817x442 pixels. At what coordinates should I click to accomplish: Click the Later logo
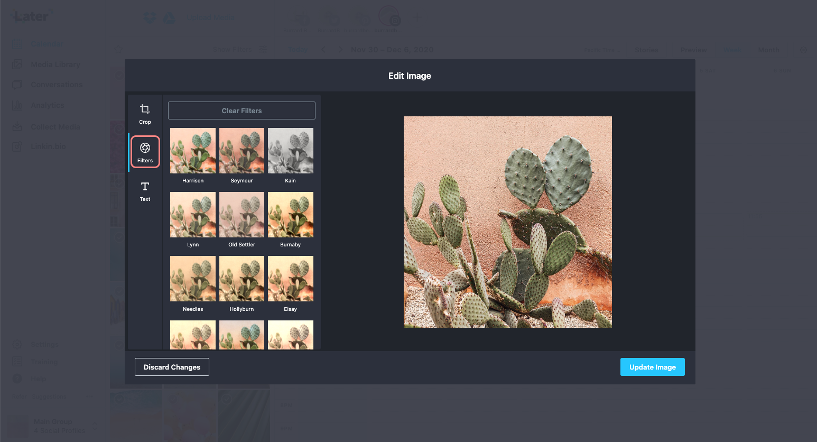32,16
